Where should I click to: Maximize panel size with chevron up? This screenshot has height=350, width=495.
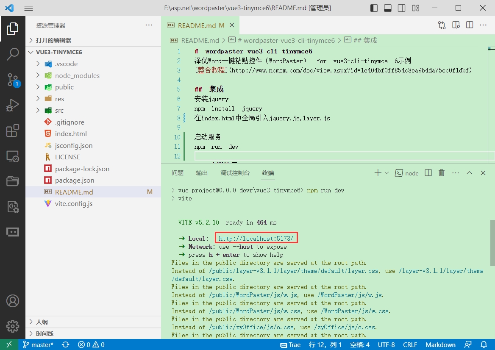click(x=469, y=173)
